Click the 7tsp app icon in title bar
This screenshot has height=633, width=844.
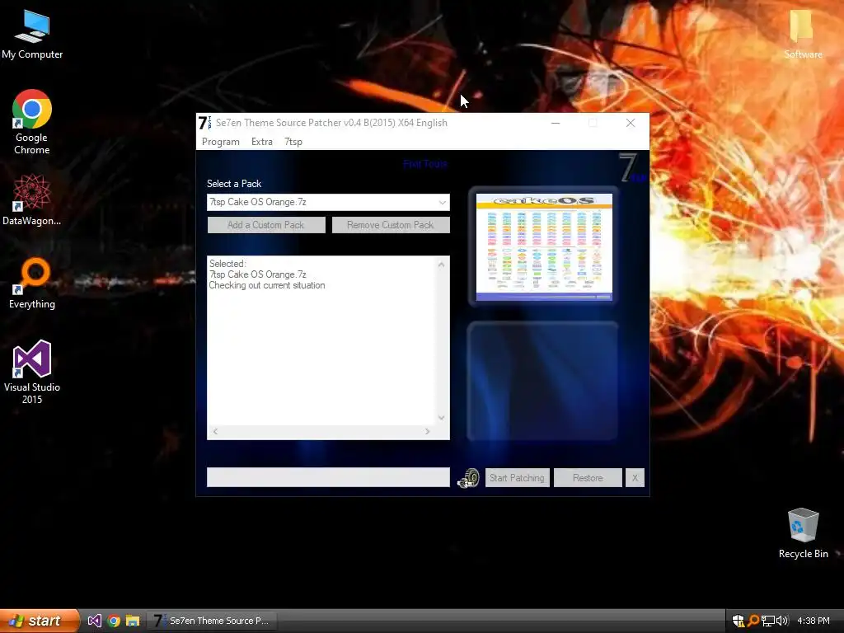pyautogui.click(x=205, y=123)
